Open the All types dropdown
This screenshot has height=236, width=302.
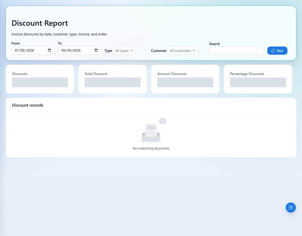pos(124,51)
